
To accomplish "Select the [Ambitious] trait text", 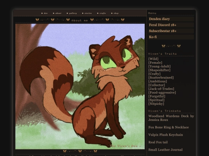I will point(158,81).
